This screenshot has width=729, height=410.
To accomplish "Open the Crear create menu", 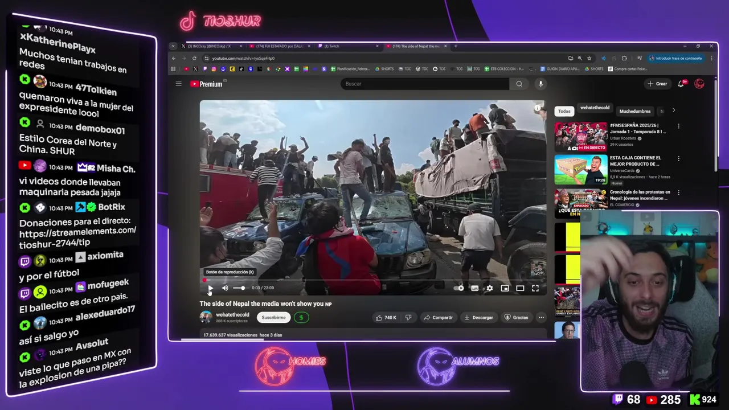I will (657, 84).
